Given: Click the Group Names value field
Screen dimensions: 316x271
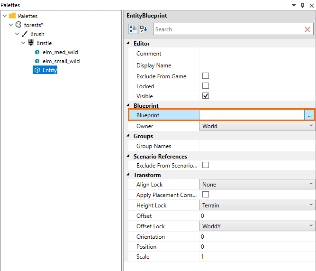Looking at the screenshot, I should tap(257, 146).
